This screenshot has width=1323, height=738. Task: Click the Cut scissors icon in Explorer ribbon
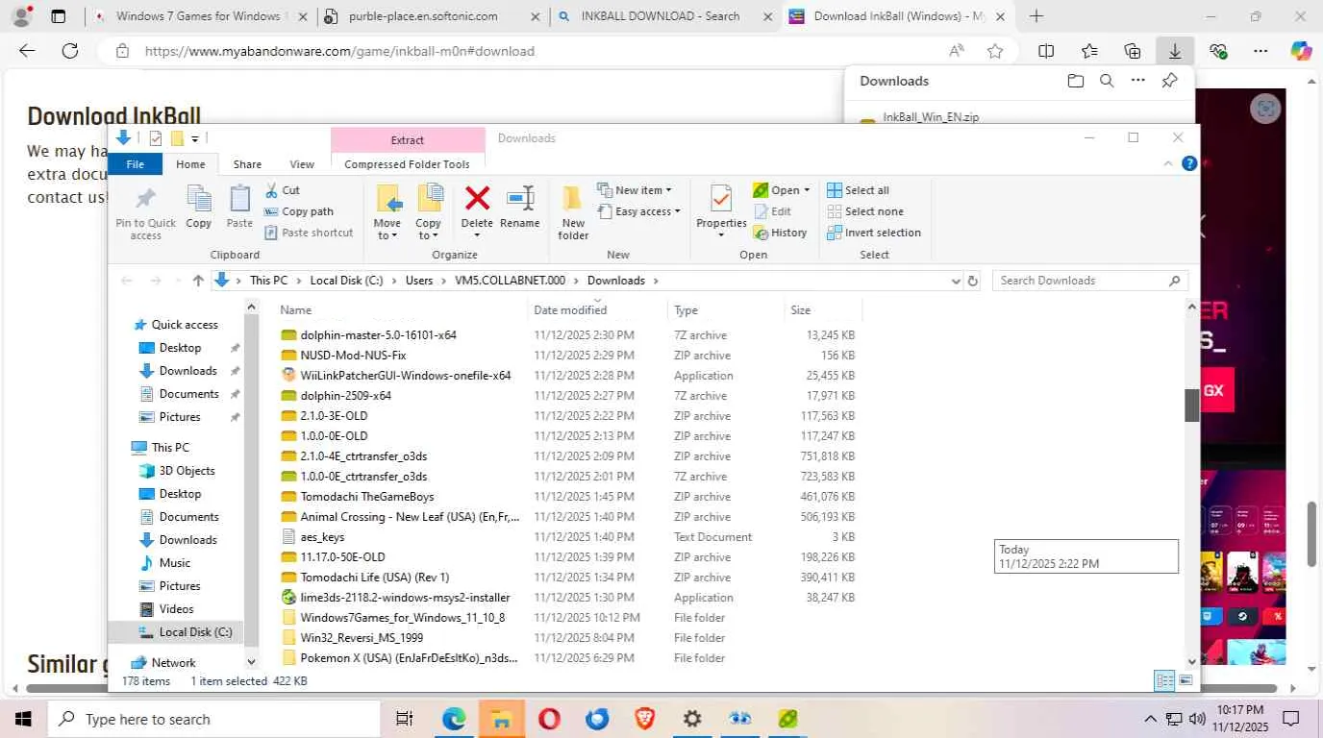click(271, 190)
